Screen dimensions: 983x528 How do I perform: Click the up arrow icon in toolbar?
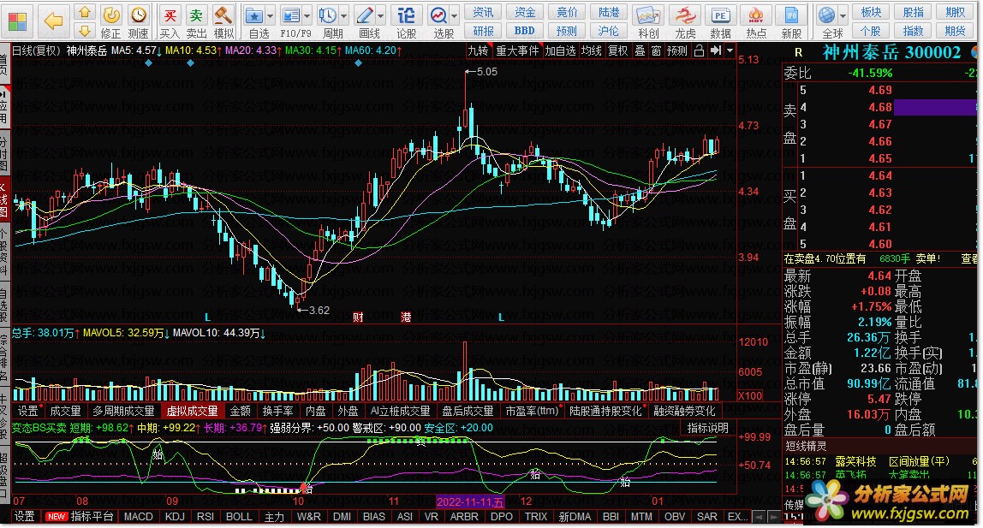coord(85,13)
